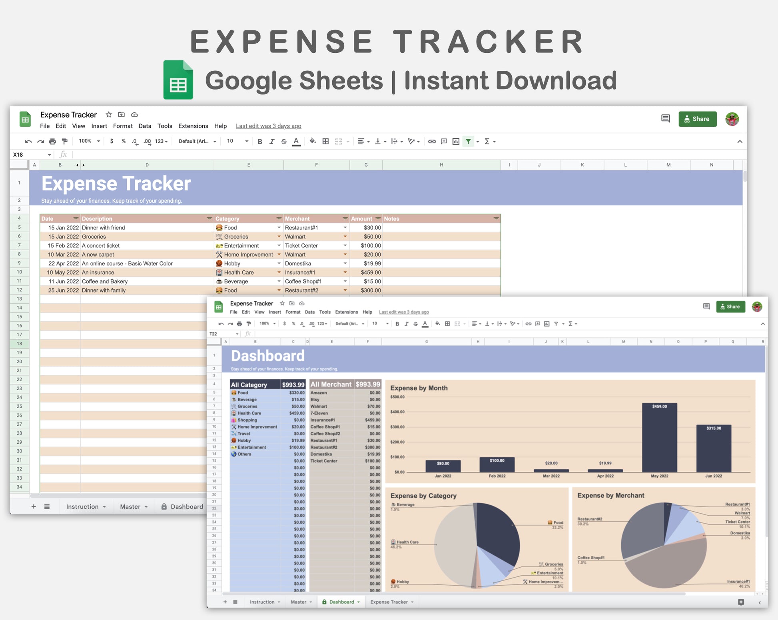Screen dimensions: 778x620
Task: Expand the Merchant dropdown for Ticket Center
Action: pos(345,245)
